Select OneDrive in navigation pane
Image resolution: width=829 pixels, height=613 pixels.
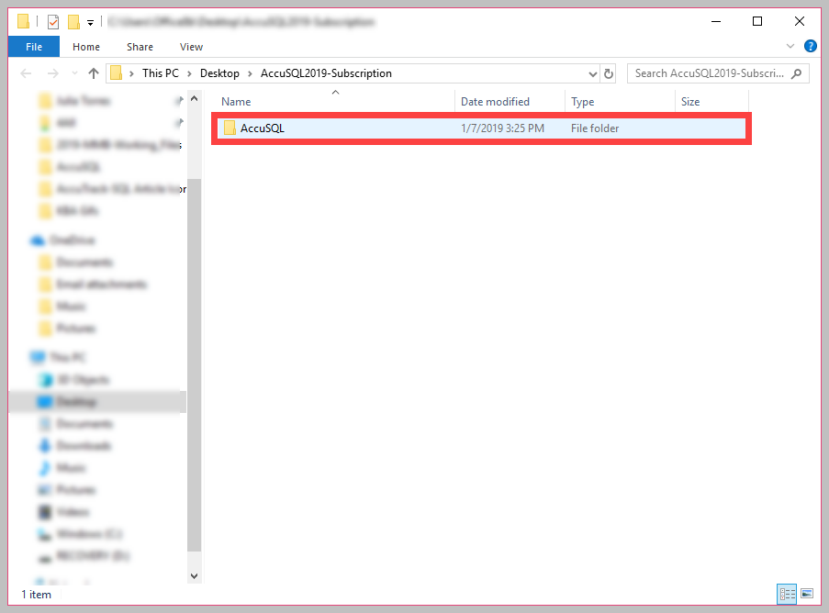pos(63,240)
